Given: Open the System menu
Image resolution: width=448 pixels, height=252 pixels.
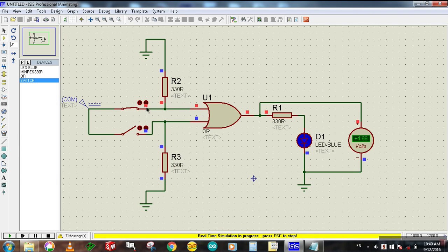Looking at the screenshot, I should pyautogui.click(x=158, y=11).
